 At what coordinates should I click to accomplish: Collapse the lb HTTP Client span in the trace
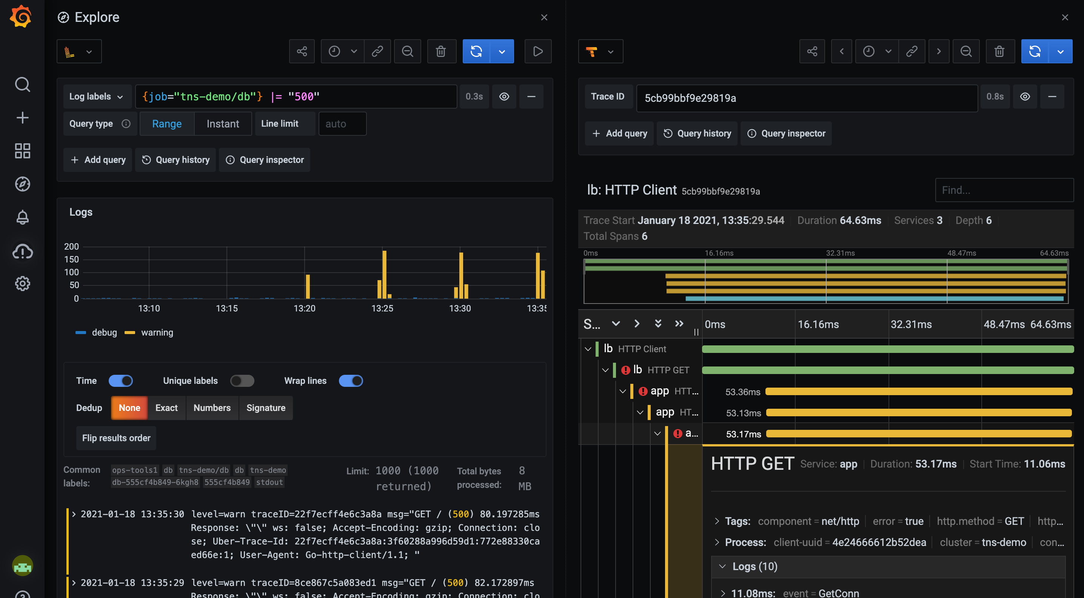pos(588,348)
